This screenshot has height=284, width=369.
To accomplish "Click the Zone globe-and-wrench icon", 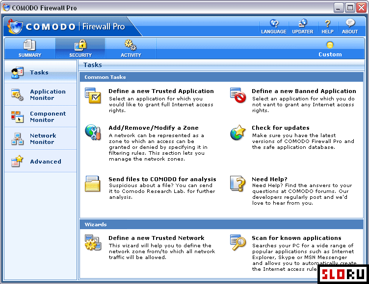I will (x=93, y=132).
